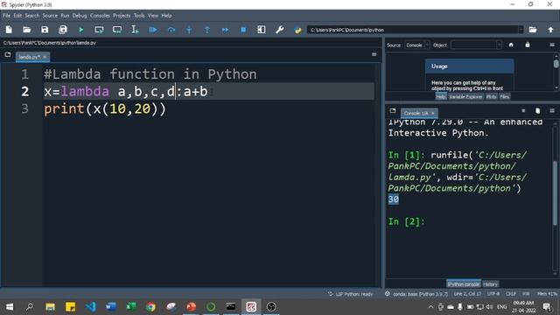Step out of function with up arrow

(x=207, y=30)
